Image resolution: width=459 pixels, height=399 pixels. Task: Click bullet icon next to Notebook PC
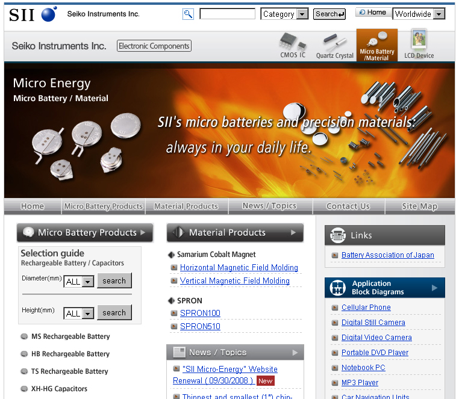(334, 368)
